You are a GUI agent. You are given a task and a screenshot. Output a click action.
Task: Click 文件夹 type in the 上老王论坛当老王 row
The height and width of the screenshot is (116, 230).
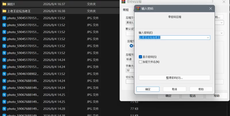pos(91,11)
